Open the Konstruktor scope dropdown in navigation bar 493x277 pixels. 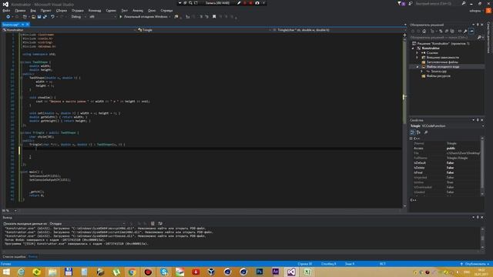tap(69, 30)
